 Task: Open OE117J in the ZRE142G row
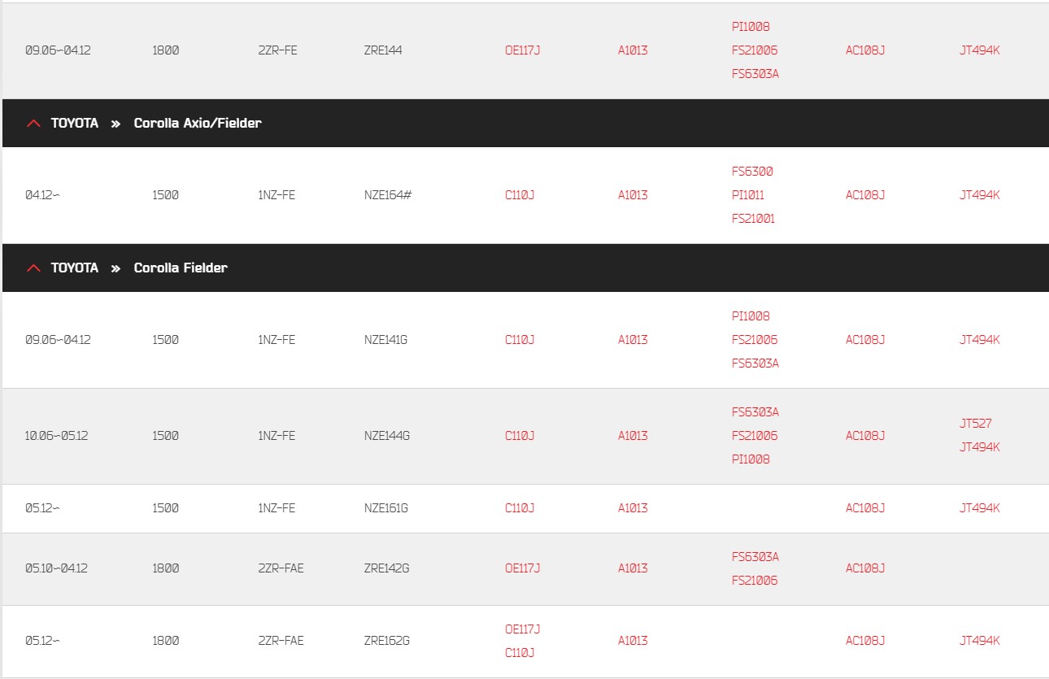click(522, 568)
